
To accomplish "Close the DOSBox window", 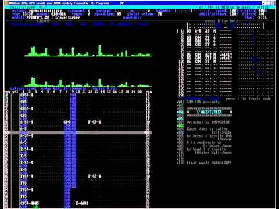I will (273, 3).
